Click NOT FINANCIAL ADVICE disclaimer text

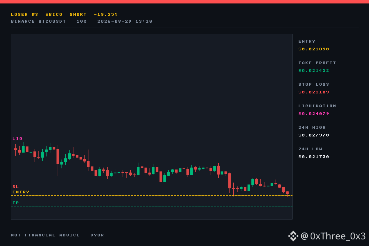pyautogui.click(x=45, y=235)
